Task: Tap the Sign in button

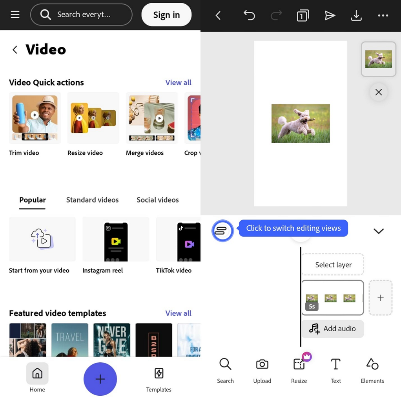Action: click(166, 15)
